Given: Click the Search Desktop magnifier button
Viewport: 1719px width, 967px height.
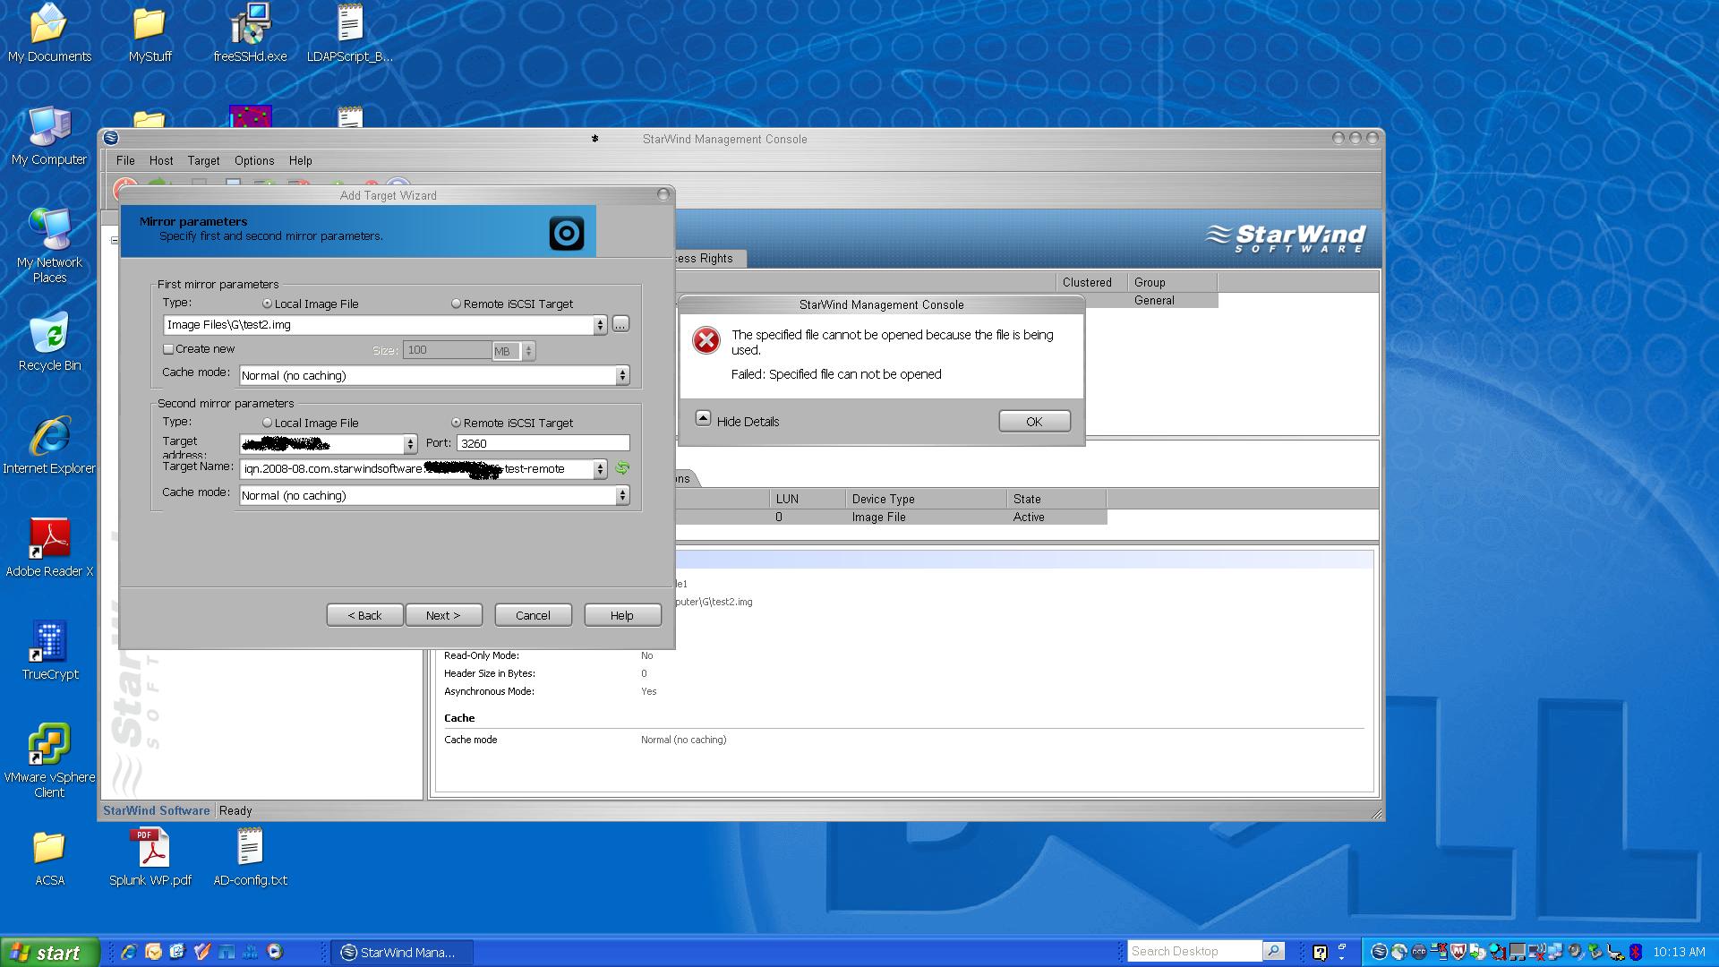Looking at the screenshot, I should tap(1273, 951).
